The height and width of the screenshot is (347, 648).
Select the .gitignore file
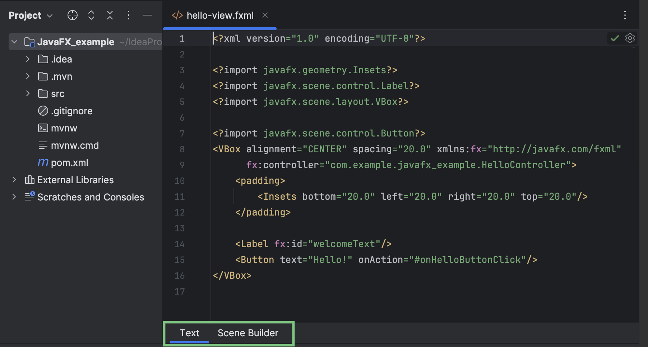point(71,111)
